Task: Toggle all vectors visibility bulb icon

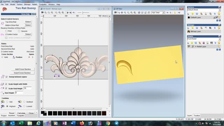Action: click(x=219, y=14)
